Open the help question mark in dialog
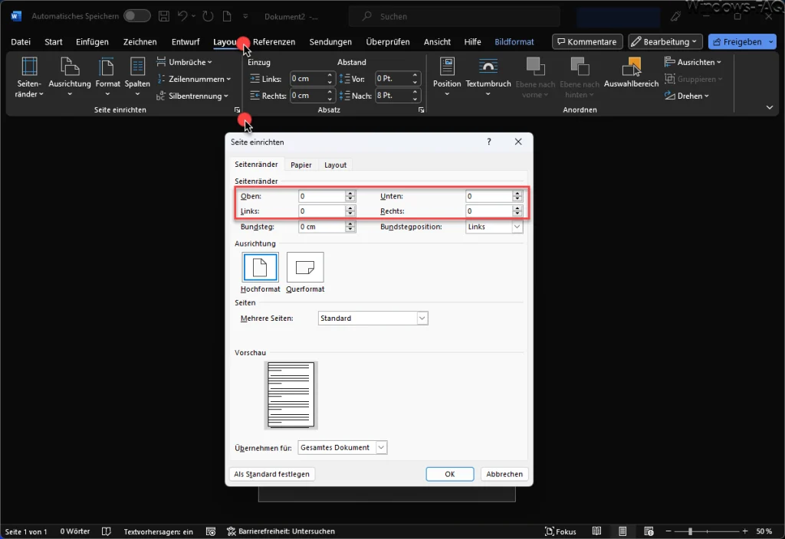Screen dimensions: 785x539 [x=488, y=142]
